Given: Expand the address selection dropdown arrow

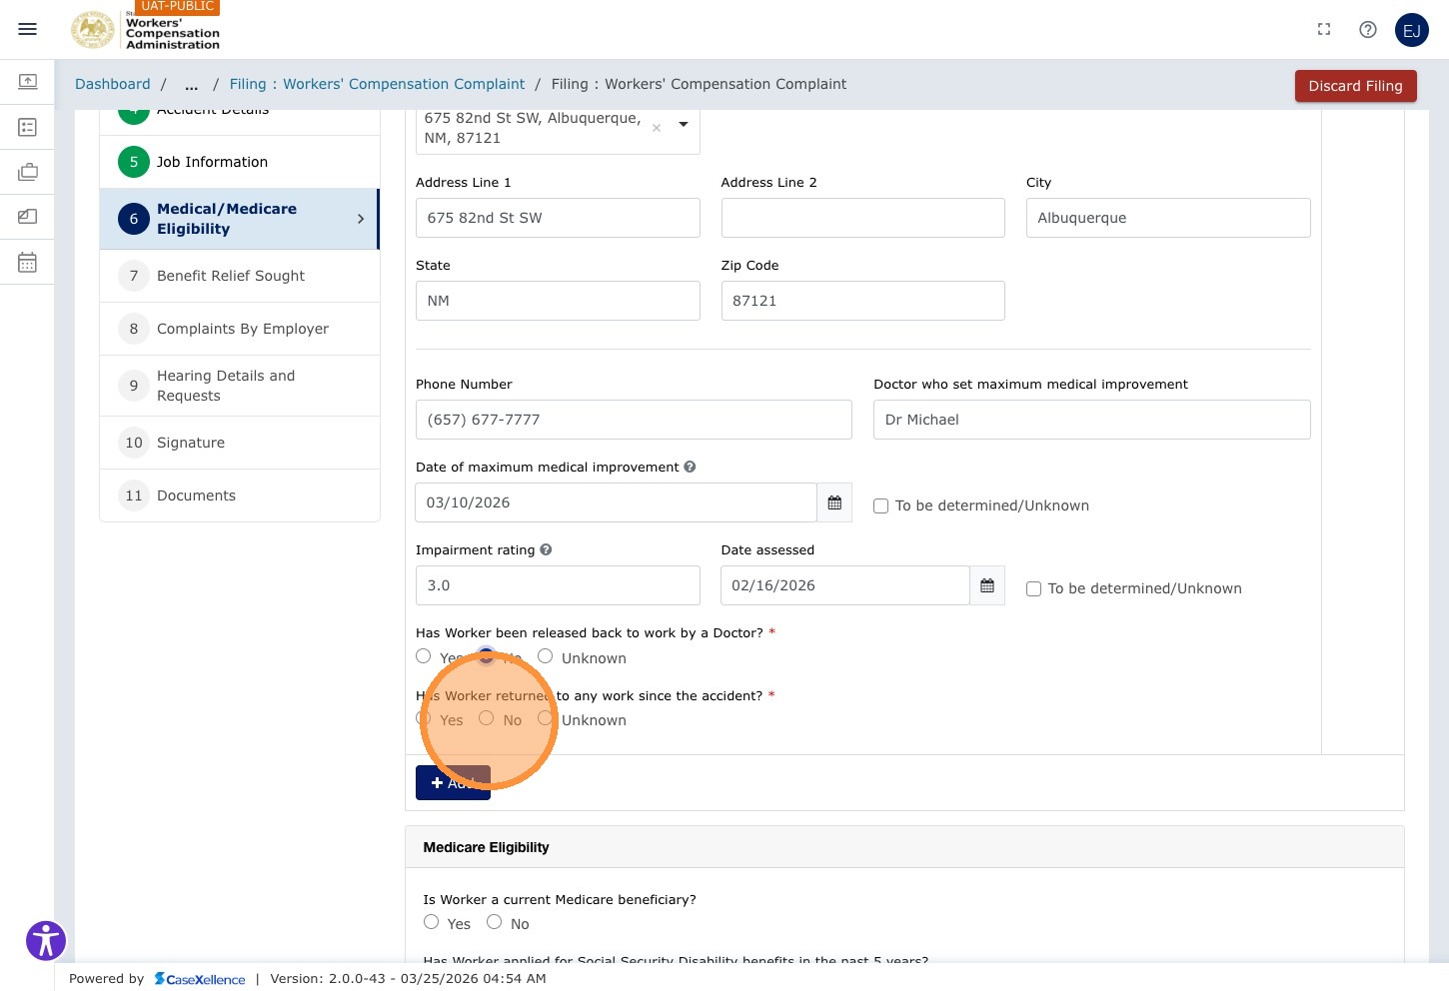Looking at the screenshot, I should (684, 125).
